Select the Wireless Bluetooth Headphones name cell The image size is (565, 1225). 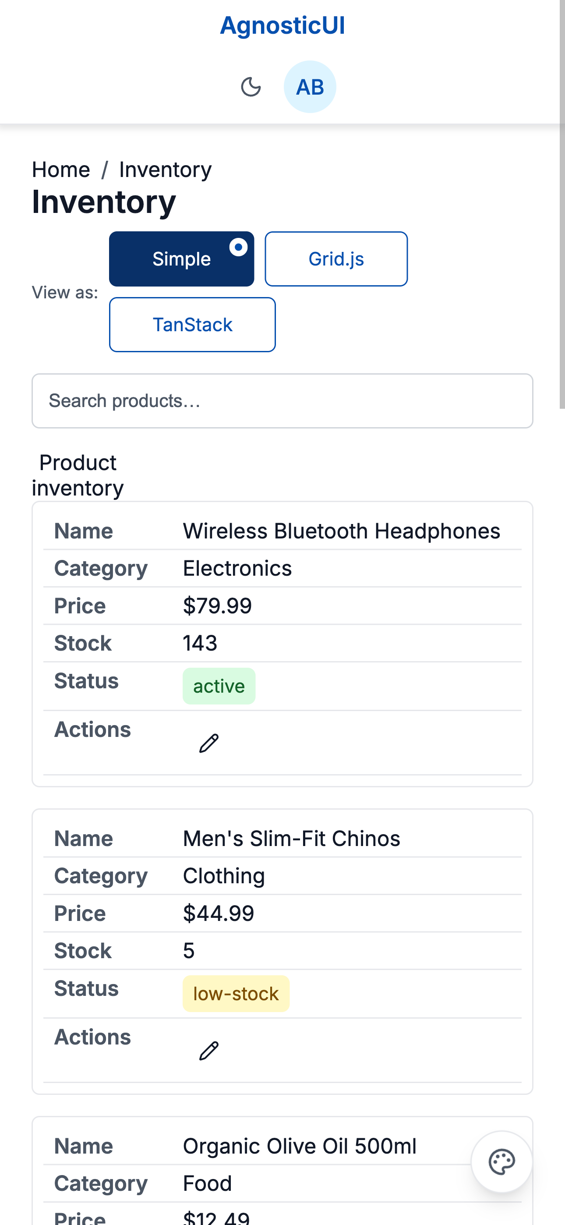341,530
